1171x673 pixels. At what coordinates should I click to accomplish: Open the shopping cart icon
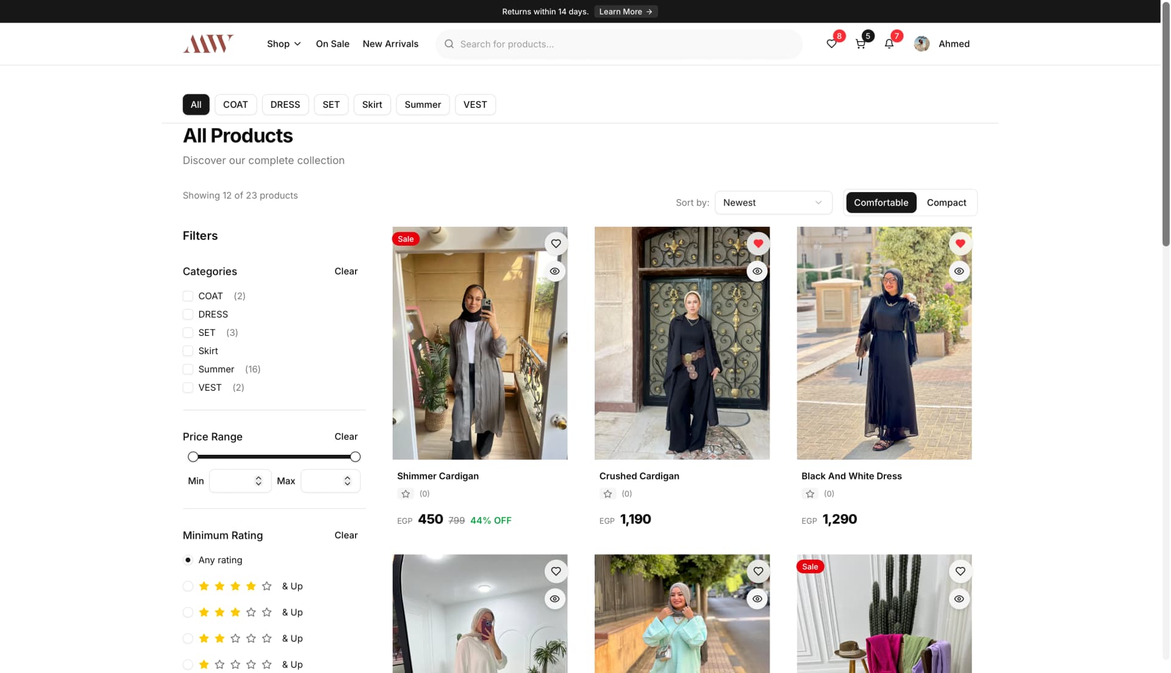tap(860, 44)
